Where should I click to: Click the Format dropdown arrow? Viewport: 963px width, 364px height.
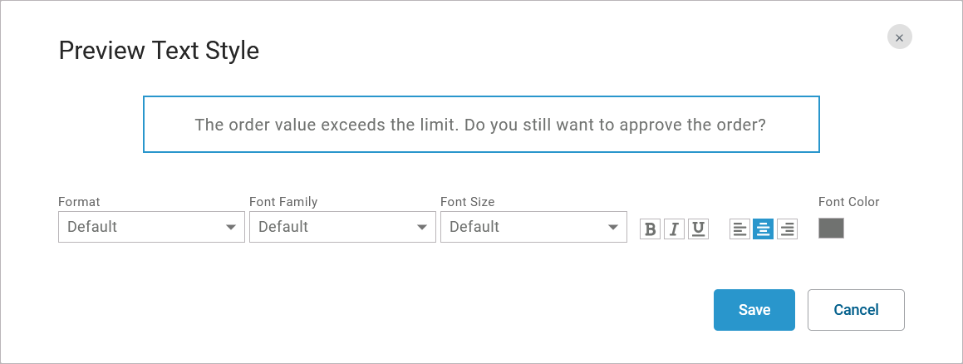[231, 227]
